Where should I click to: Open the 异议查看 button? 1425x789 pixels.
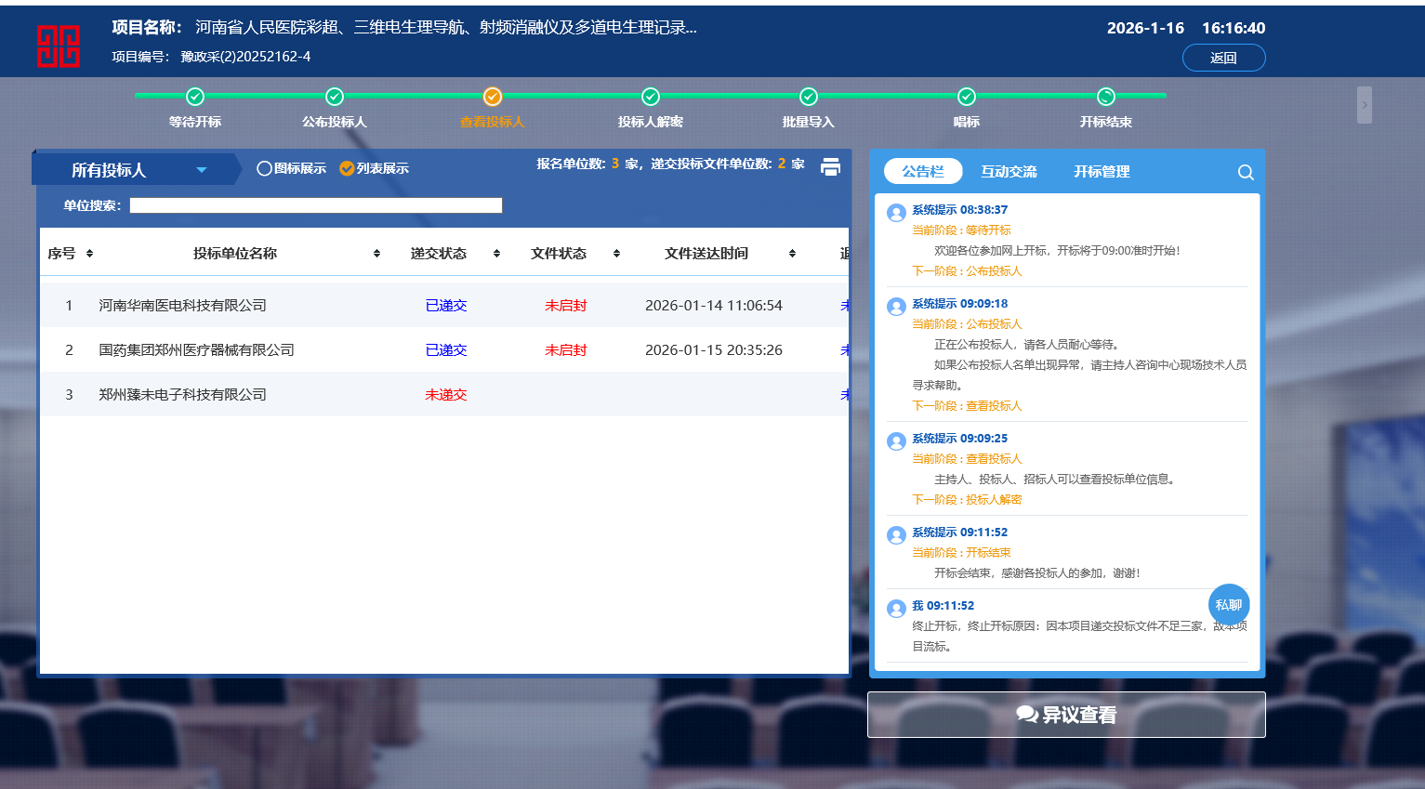[x=1066, y=715]
